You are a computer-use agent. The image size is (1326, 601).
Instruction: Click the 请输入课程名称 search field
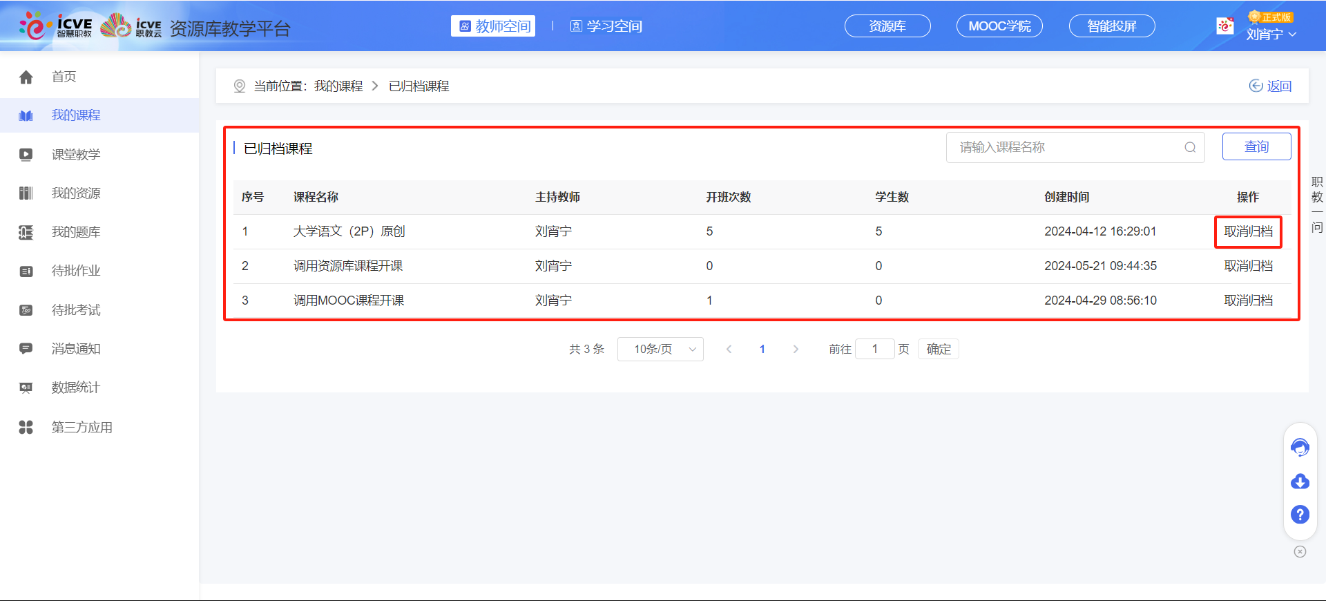(x=1075, y=147)
